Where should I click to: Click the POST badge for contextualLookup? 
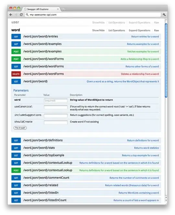click(x=16, y=170)
